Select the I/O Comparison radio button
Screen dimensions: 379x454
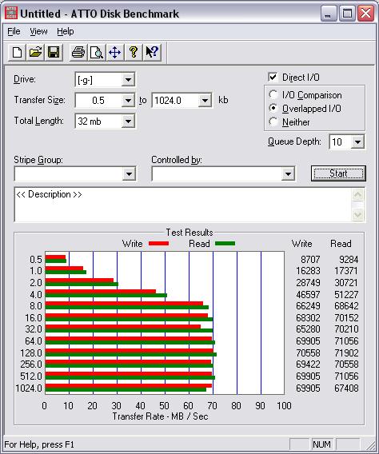pyautogui.click(x=273, y=94)
